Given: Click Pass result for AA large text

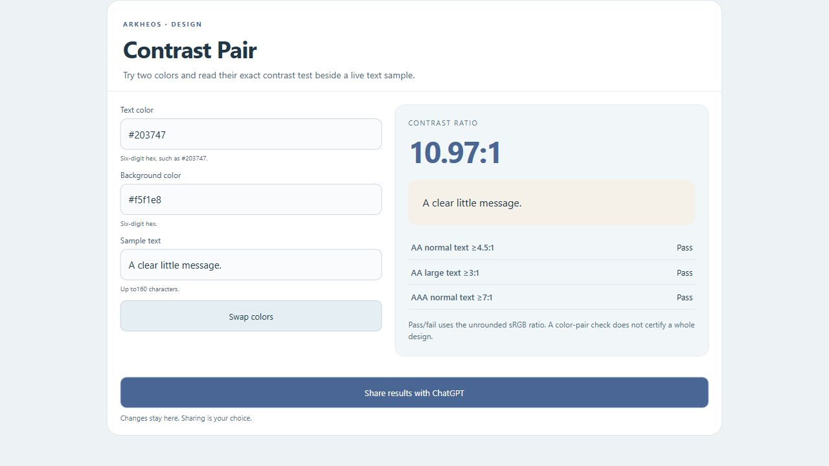Looking at the screenshot, I should (x=685, y=272).
